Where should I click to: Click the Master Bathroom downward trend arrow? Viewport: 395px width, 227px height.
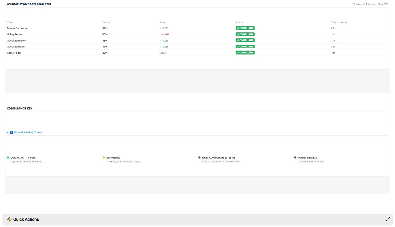(160, 28)
